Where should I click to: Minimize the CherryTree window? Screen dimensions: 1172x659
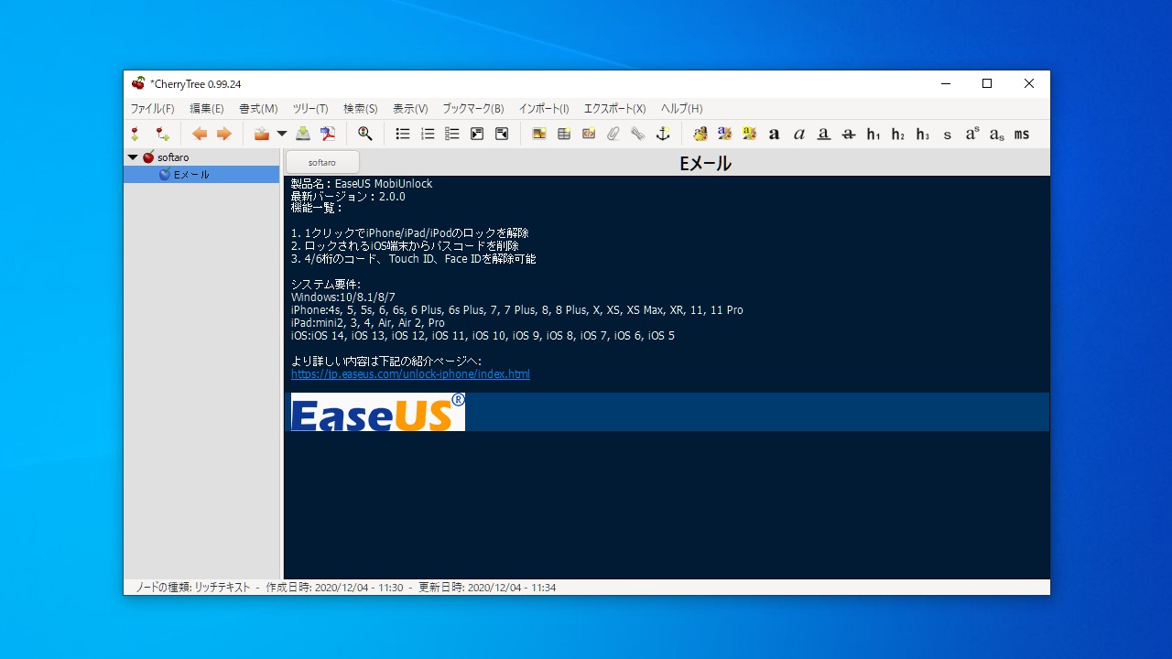tap(945, 83)
